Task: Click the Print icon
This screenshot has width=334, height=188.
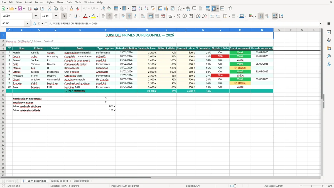Action: (36, 9)
